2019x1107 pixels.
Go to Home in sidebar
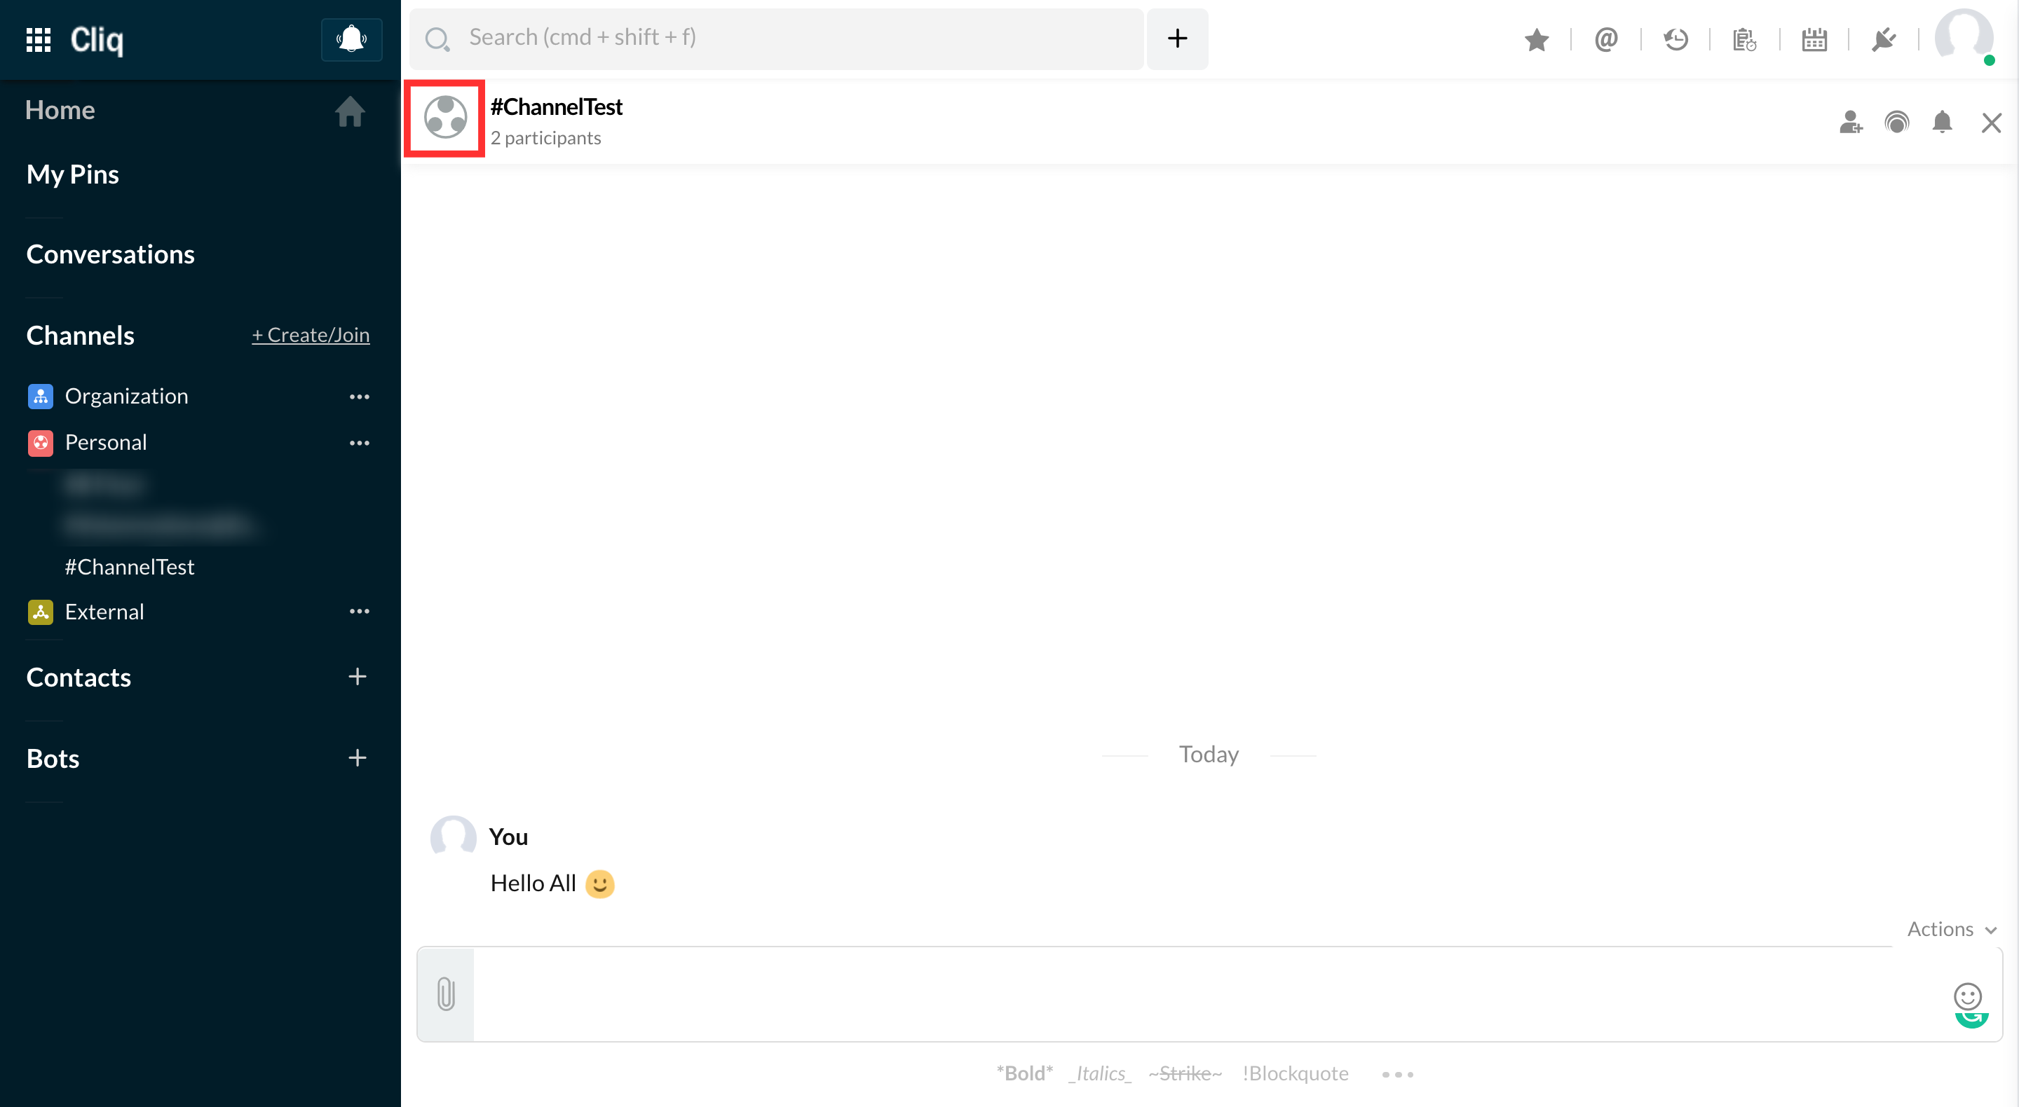[x=60, y=111]
